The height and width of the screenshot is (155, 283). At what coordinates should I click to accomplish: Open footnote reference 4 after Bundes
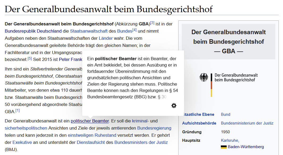(x=134, y=30)
